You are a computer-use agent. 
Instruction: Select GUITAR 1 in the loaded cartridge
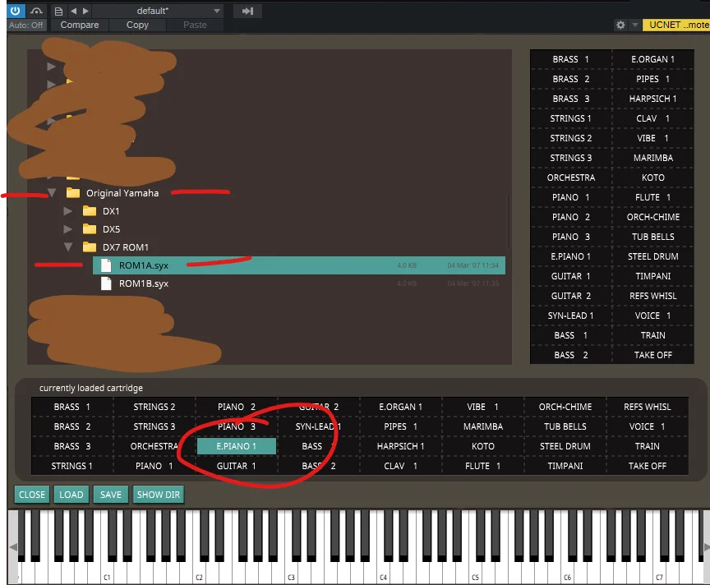(x=237, y=466)
